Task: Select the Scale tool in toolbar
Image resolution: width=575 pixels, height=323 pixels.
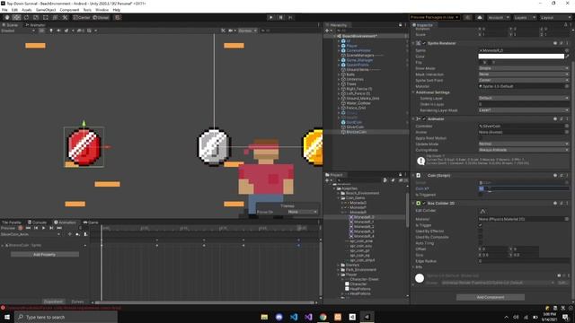Action: click(36, 17)
